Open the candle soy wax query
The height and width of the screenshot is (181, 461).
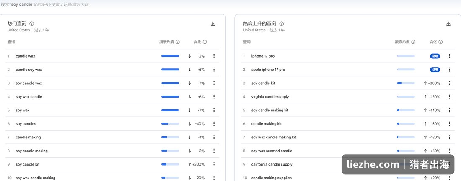click(x=29, y=70)
